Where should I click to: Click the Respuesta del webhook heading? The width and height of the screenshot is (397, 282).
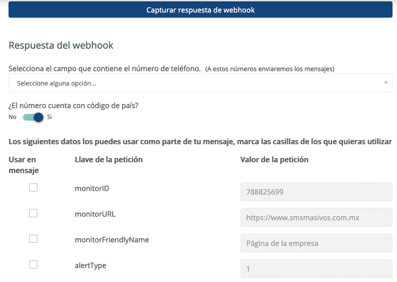point(61,45)
